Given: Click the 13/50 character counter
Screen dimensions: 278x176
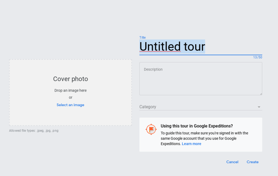Looking at the screenshot, I should click(x=258, y=57).
